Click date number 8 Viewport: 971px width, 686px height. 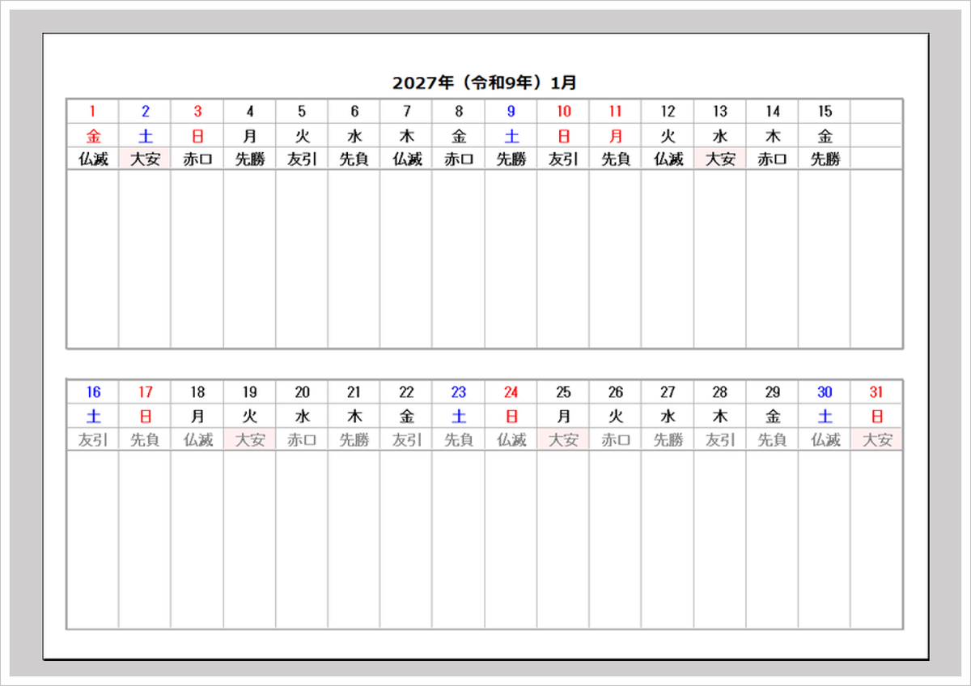point(459,112)
